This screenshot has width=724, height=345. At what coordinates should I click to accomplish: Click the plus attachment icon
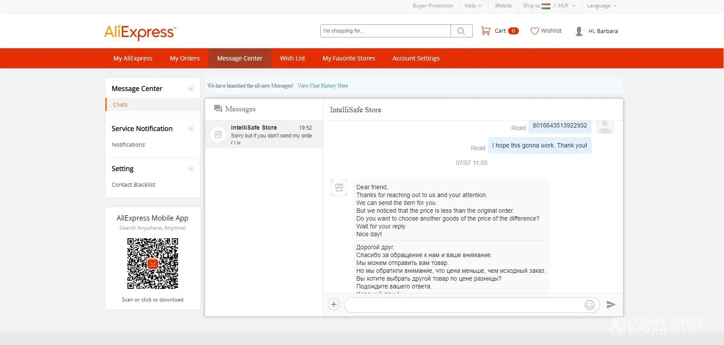[x=333, y=305]
